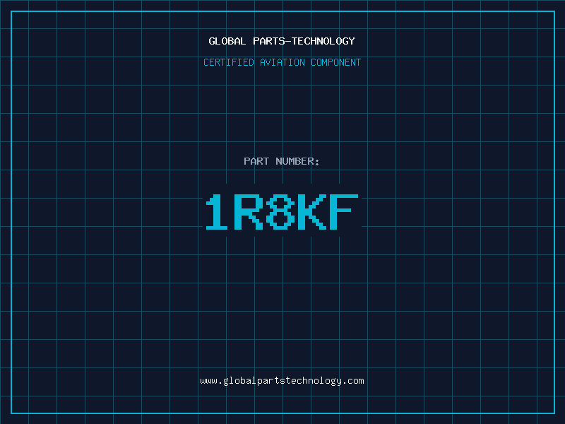Click the part number 1R8KF
Screen dimensions: 565x424
[282, 213]
